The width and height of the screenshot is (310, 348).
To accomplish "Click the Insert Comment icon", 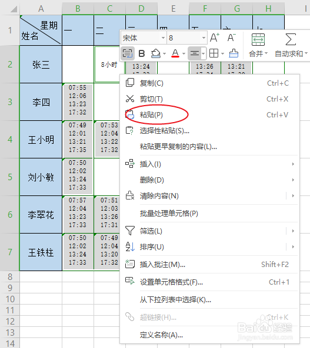I will (130, 264).
